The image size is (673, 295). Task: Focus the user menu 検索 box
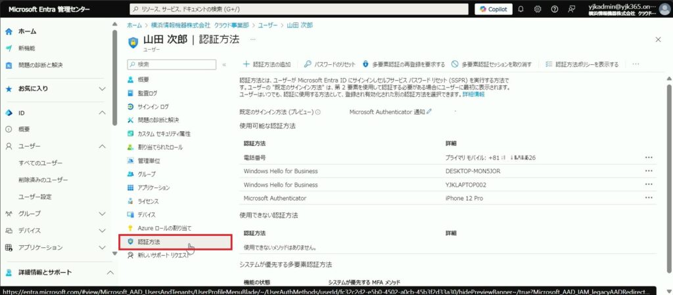[172, 64]
